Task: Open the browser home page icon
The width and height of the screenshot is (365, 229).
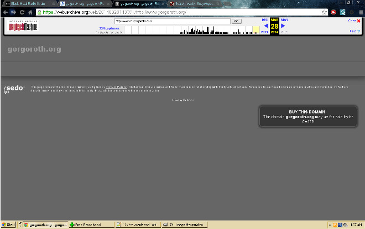Action: (x=30, y=12)
